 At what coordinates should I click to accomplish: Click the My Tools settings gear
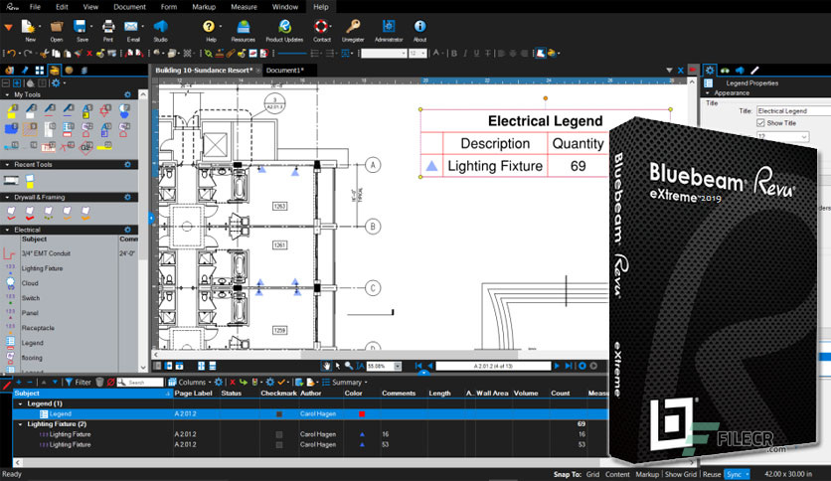click(127, 94)
